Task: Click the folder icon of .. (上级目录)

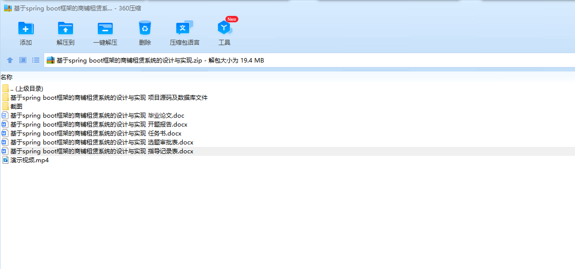Action: pos(5,89)
